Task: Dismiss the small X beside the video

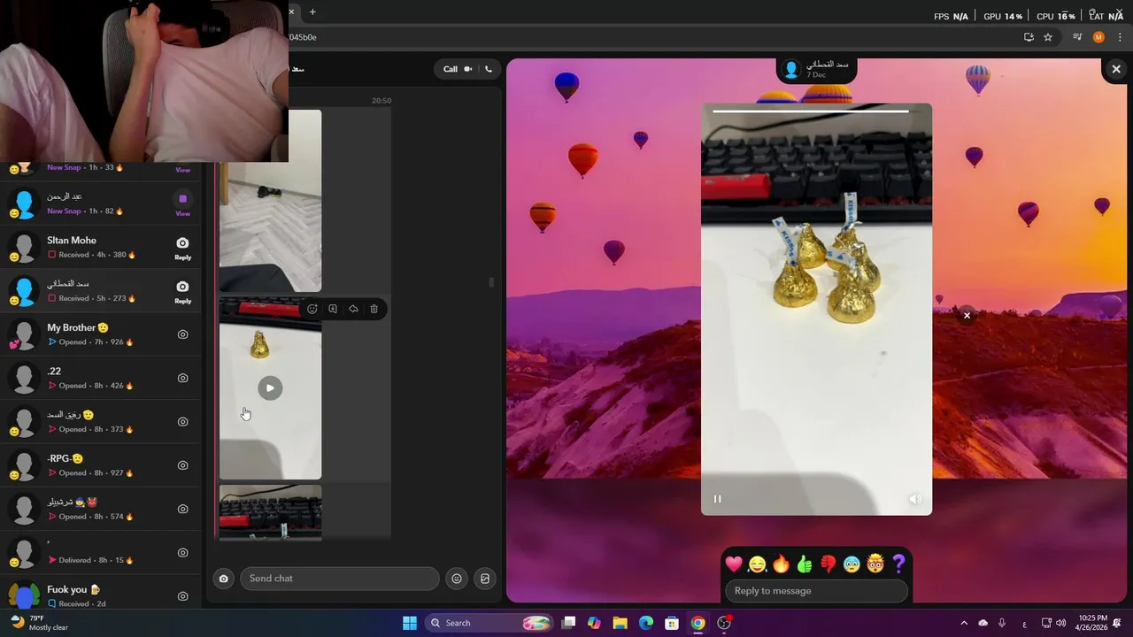Action: point(967,316)
